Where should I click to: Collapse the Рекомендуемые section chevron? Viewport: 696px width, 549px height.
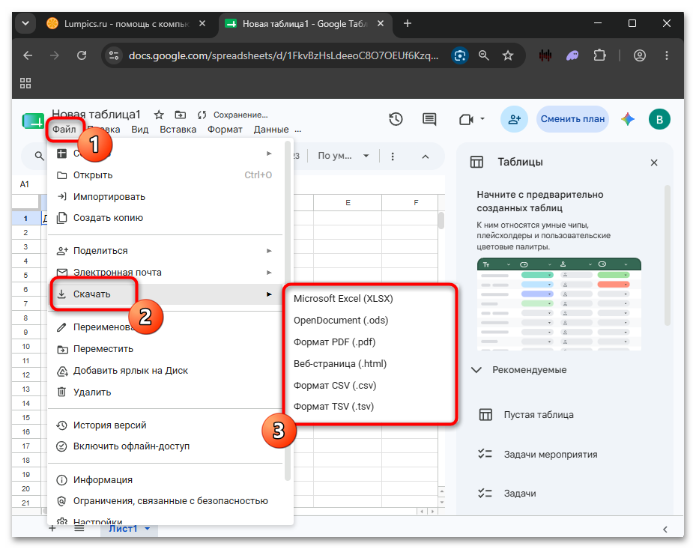476,370
